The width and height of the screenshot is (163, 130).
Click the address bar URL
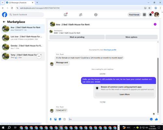40,8
